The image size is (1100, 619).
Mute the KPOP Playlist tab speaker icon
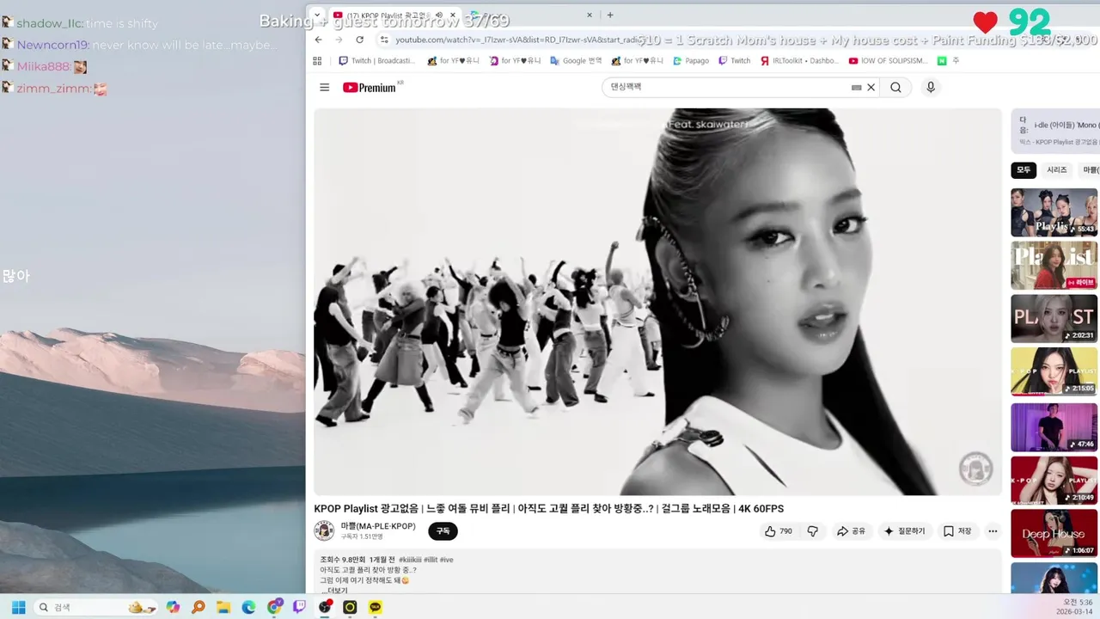439,15
